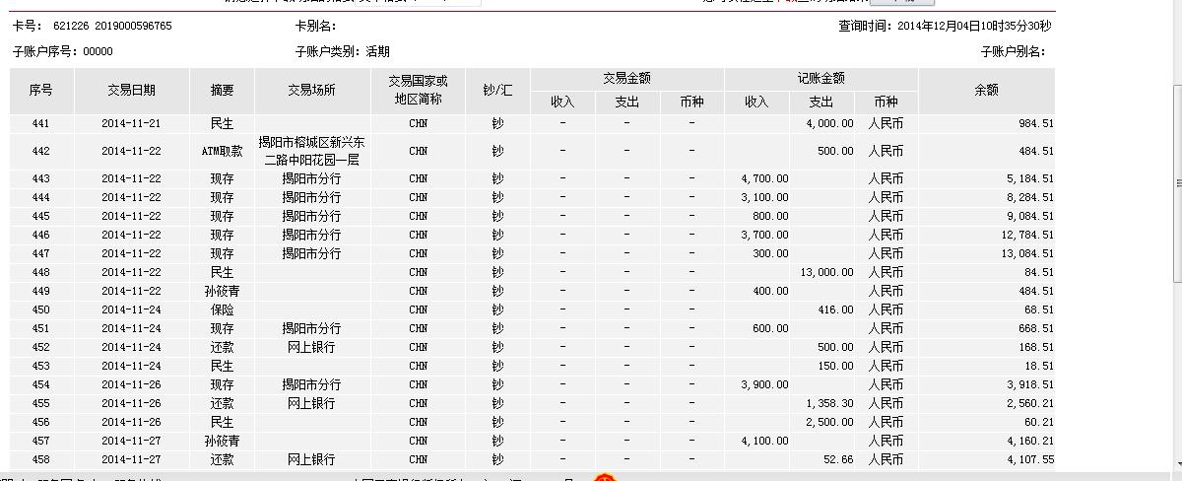This screenshot has width=1182, height=481.
Task: Click the balance 13,084.51
Action: (1026, 254)
